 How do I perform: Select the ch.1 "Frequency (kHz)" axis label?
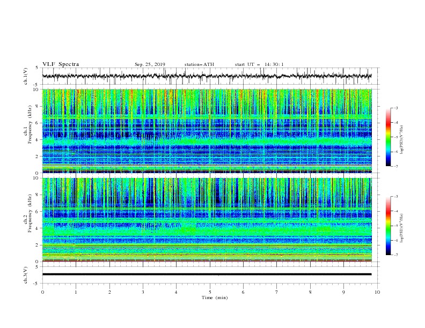30,125
